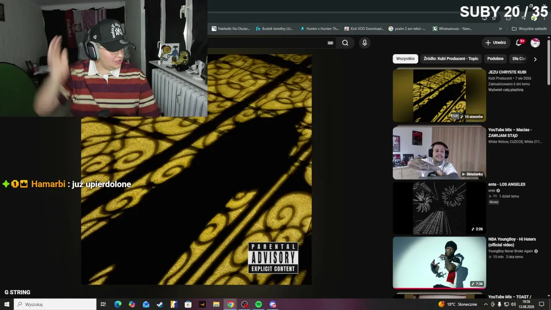Click the Wyszukaj taskbar search box
551x310 pixels.
point(55,304)
